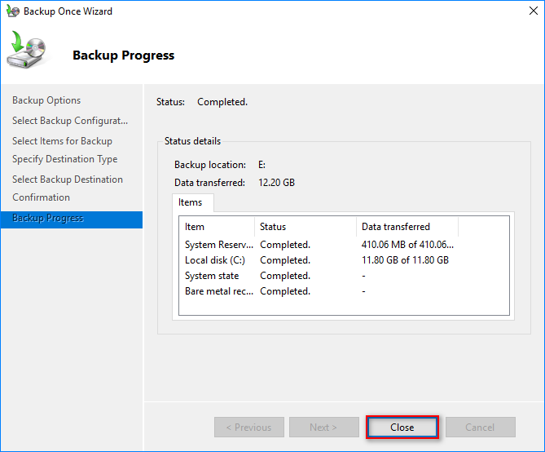This screenshot has width=545, height=452.
Task: Select the Select Backup Destination step
Action: click(x=68, y=179)
